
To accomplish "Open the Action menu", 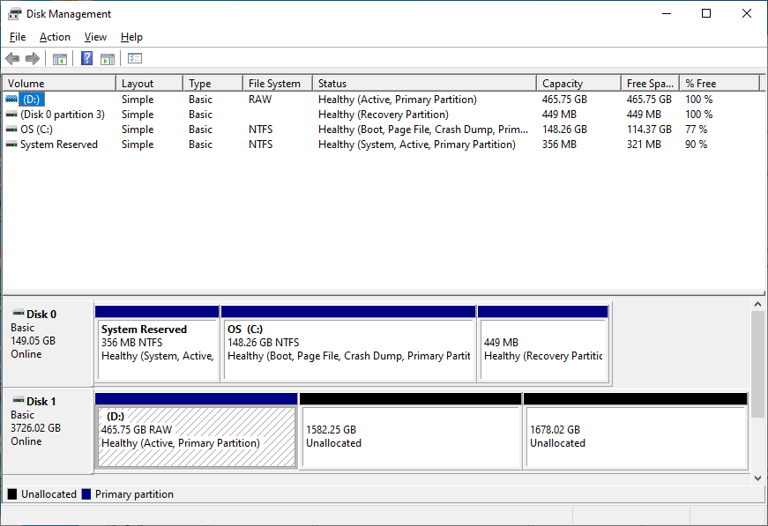I will point(55,37).
